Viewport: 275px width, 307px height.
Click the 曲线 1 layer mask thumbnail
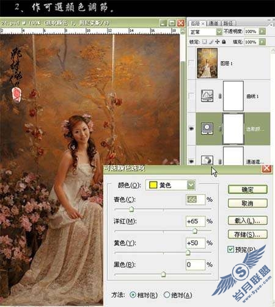233,96
